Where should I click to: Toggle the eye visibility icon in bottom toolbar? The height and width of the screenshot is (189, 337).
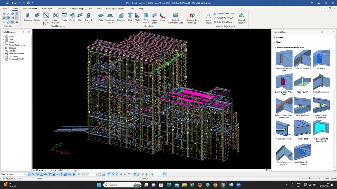click(79, 174)
